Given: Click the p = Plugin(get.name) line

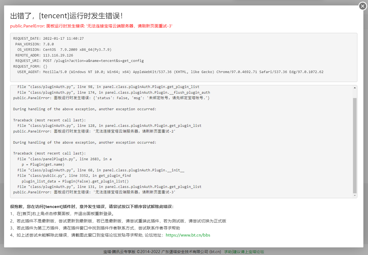Looking at the screenshot, I should click(43, 165).
